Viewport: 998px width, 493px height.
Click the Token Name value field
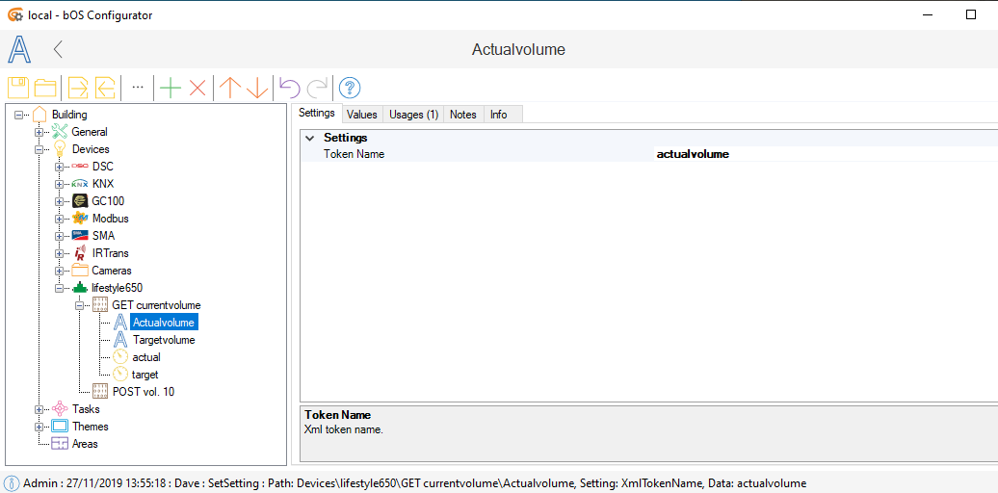pos(819,154)
